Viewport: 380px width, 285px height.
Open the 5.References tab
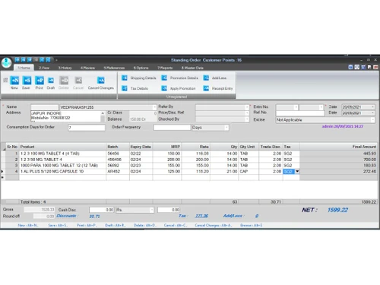point(114,68)
